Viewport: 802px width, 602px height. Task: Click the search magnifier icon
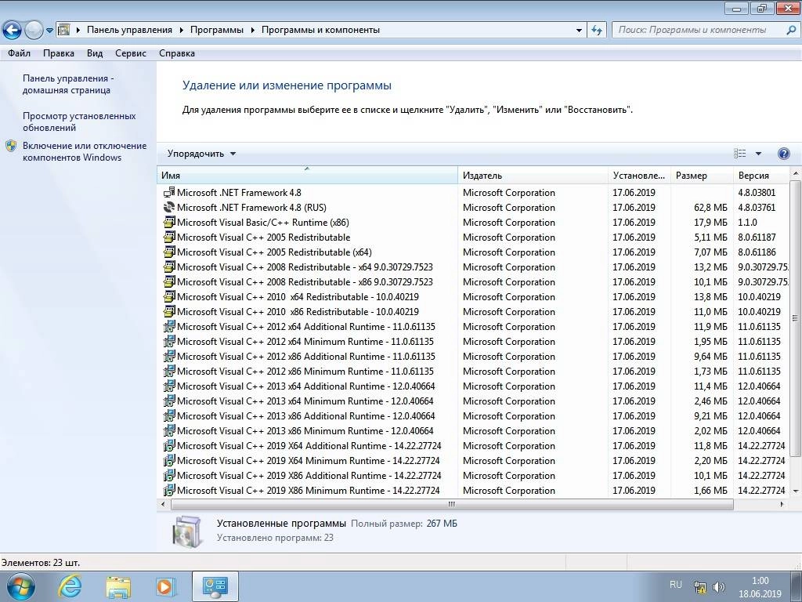(790, 30)
